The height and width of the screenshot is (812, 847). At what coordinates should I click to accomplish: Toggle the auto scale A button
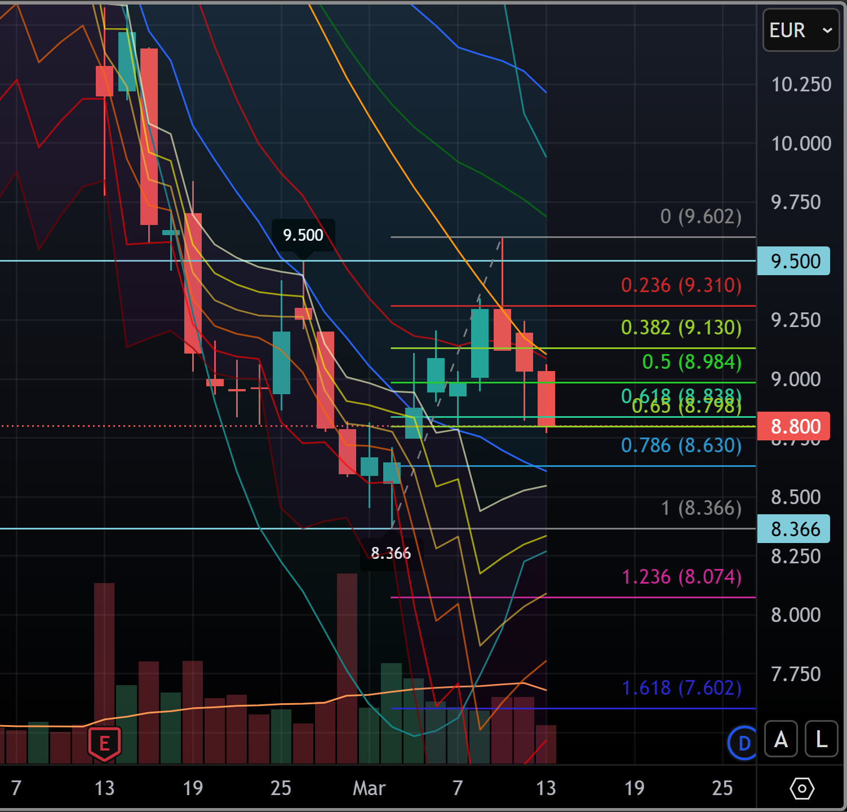(781, 739)
